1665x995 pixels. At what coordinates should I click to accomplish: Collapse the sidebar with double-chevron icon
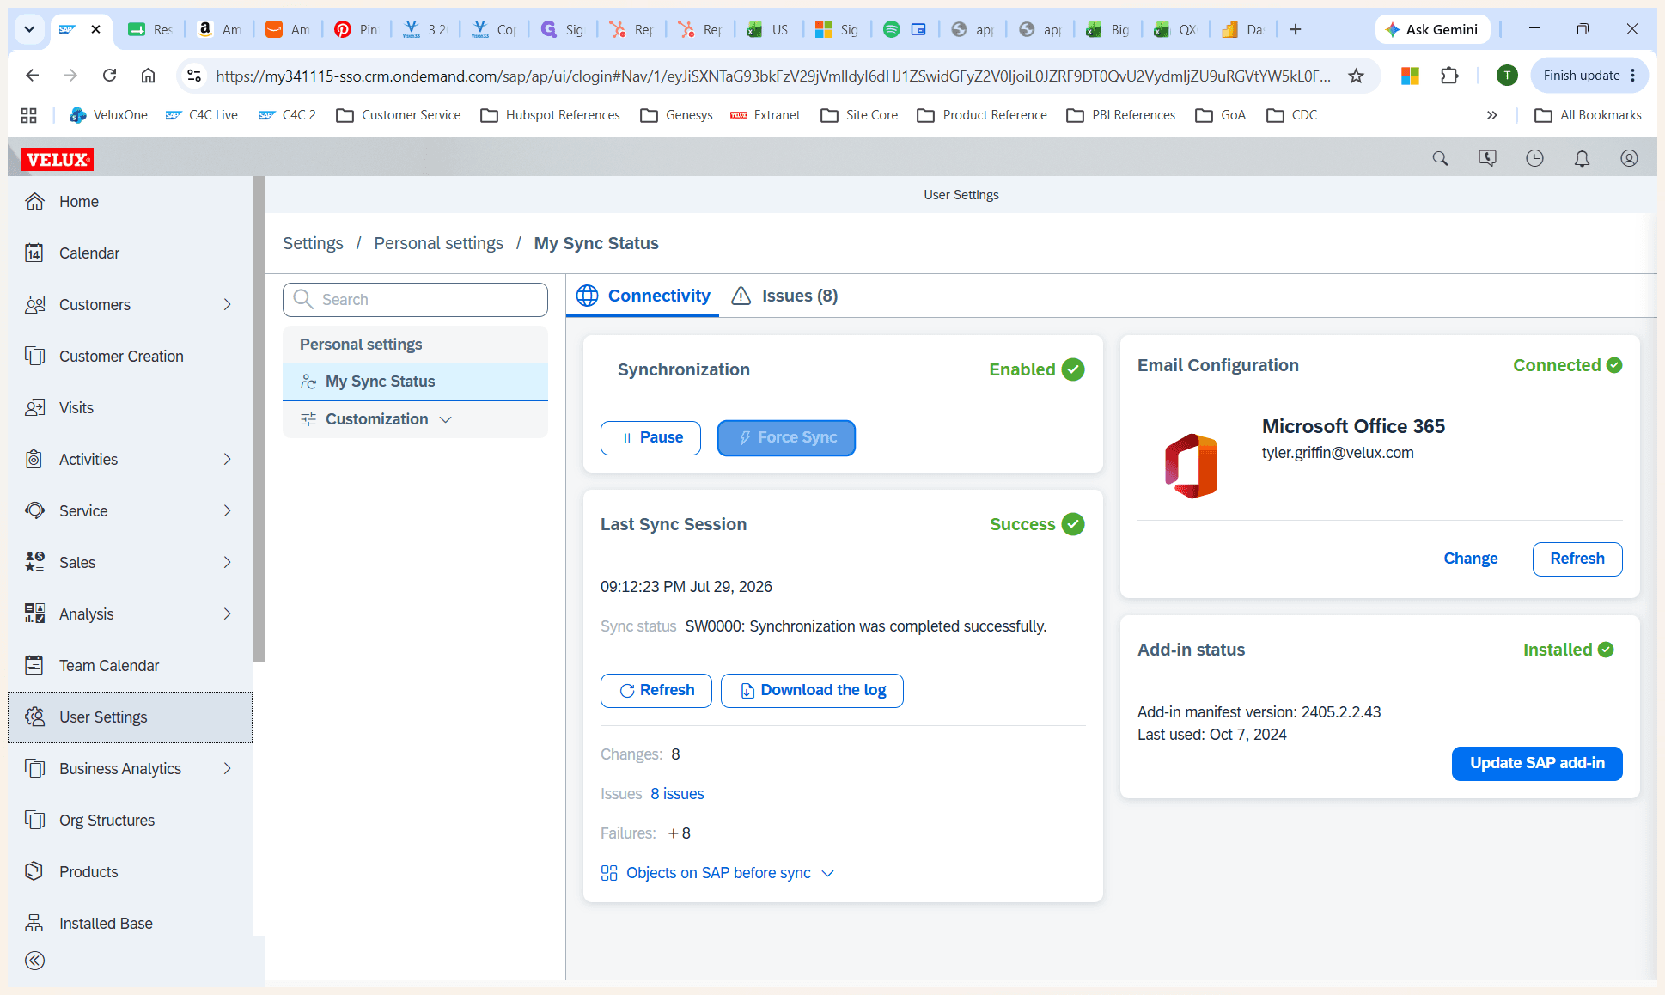[34, 961]
